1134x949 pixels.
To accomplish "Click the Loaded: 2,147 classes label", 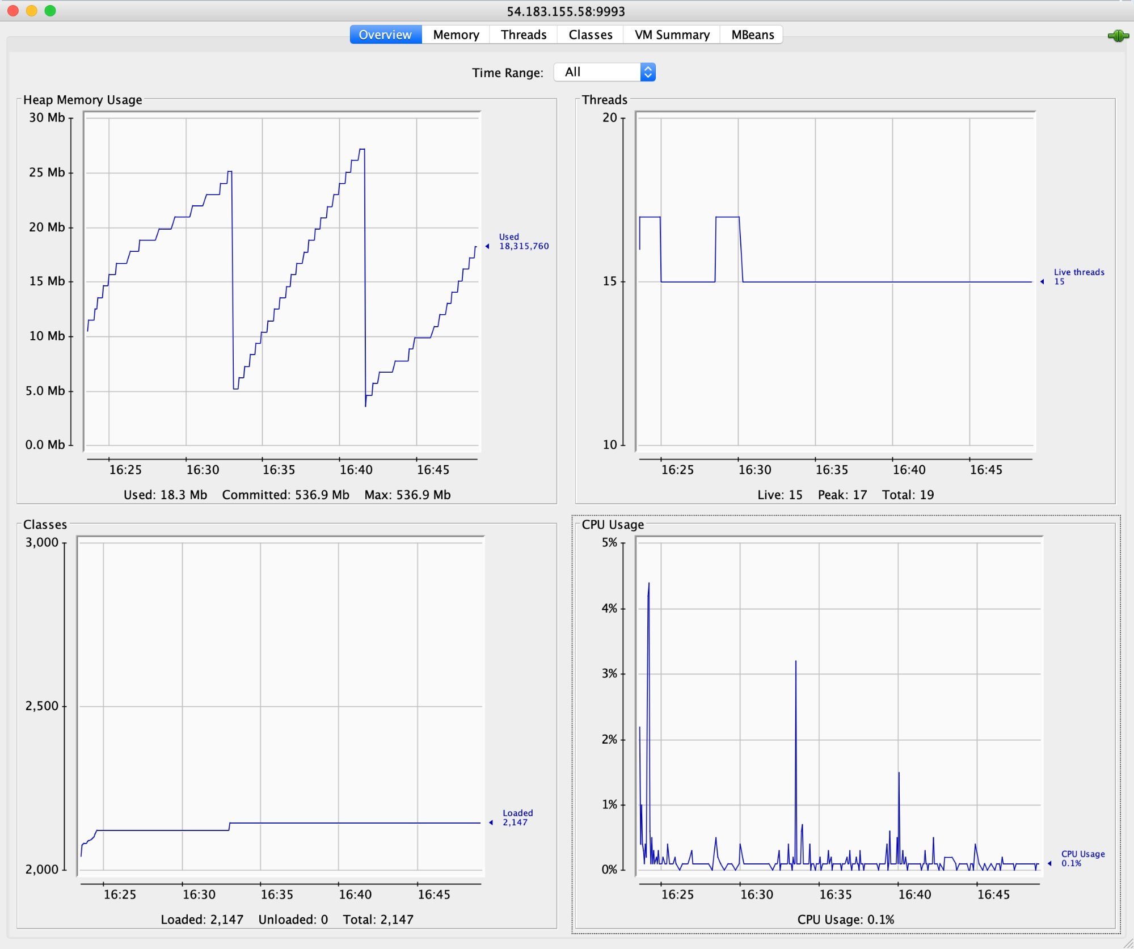I will [201, 919].
